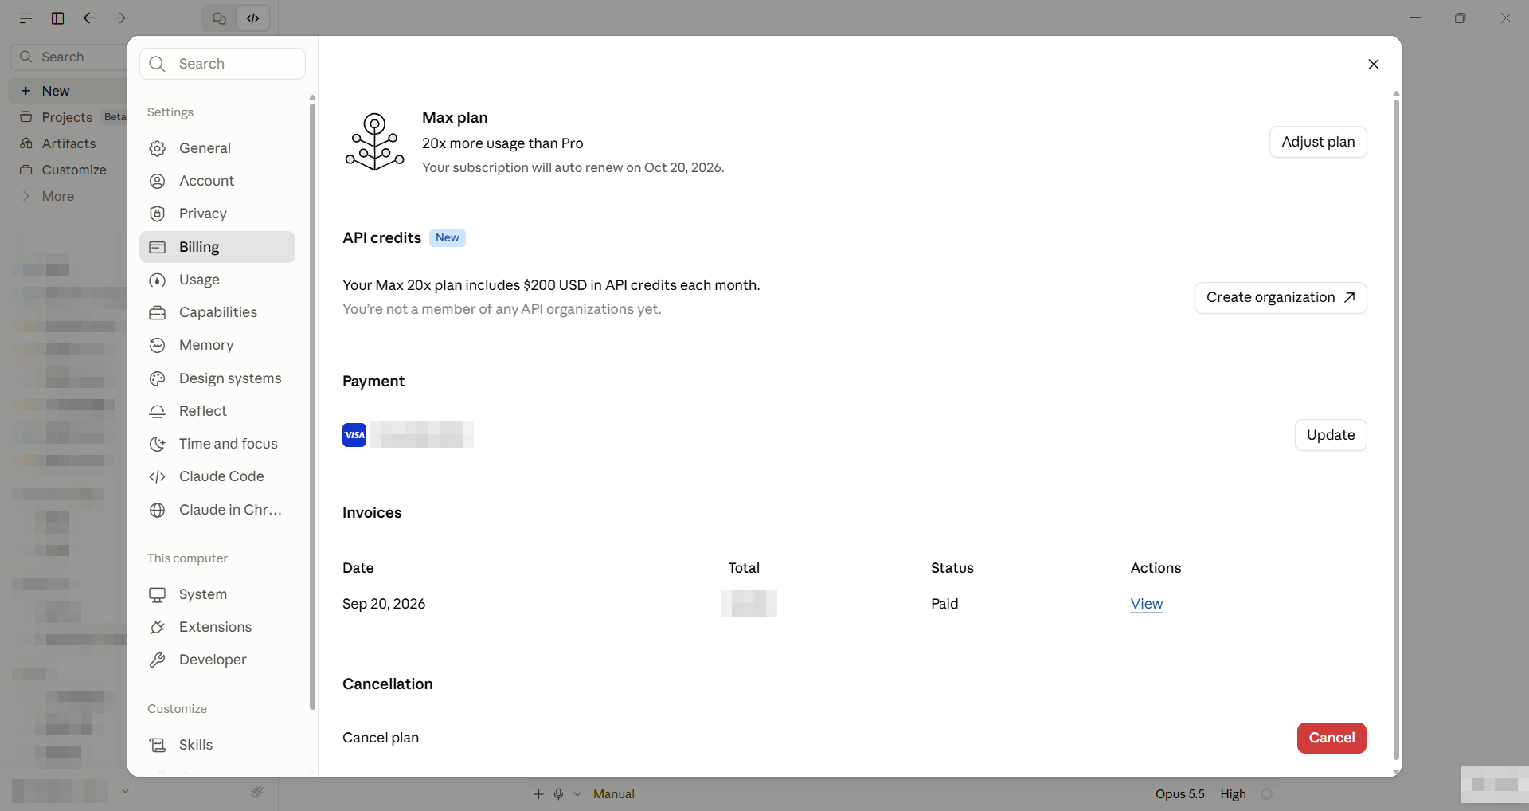Open the Usage settings page
This screenshot has height=811, width=1529.
(x=217, y=280)
